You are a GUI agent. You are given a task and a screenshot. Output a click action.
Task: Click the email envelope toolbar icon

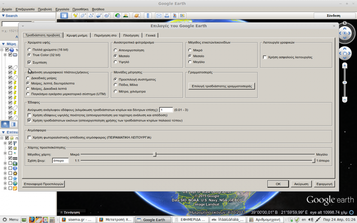159,16
